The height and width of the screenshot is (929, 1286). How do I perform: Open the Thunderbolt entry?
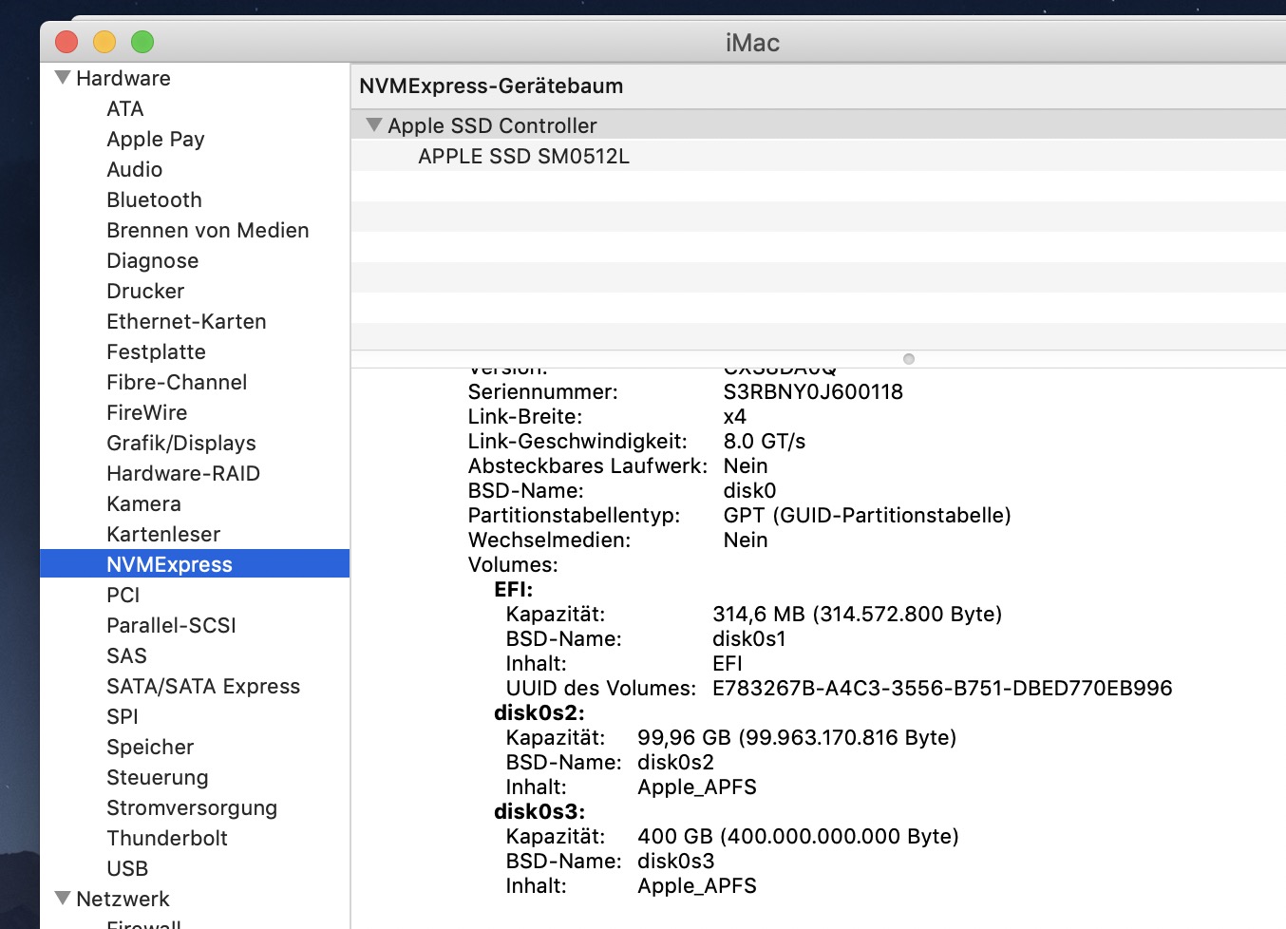pyautogui.click(x=167, y=838)
